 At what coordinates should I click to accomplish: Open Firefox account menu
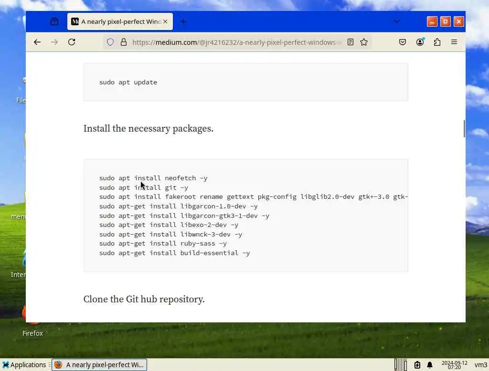pyautogui.click(x=420, y=42)
